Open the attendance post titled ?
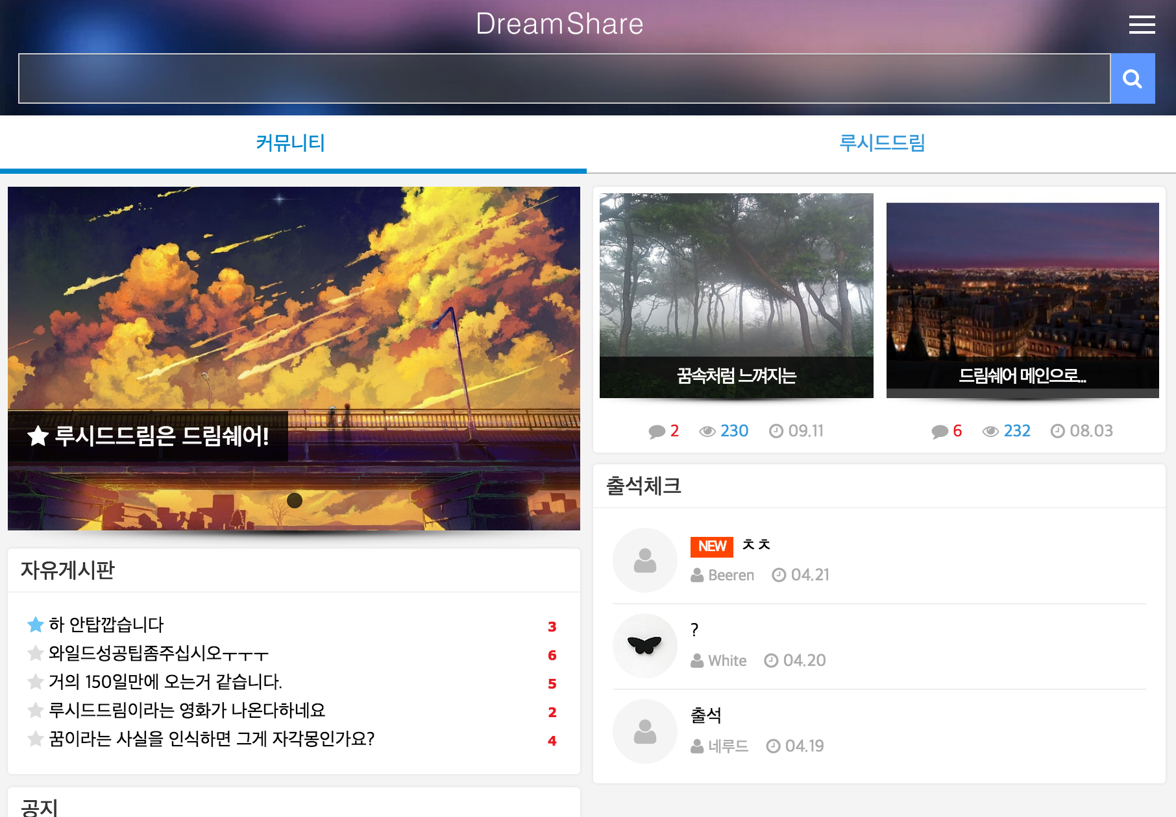The height and width of the screenshot is (817, 1176). point(694,630)
